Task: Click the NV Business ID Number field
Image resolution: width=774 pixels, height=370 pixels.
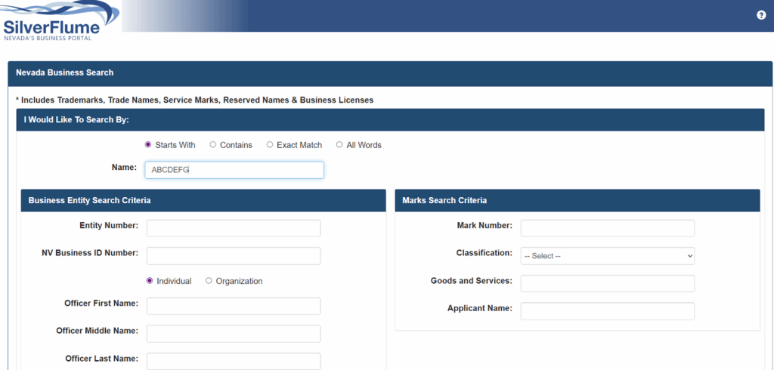Action: [234, 256]
